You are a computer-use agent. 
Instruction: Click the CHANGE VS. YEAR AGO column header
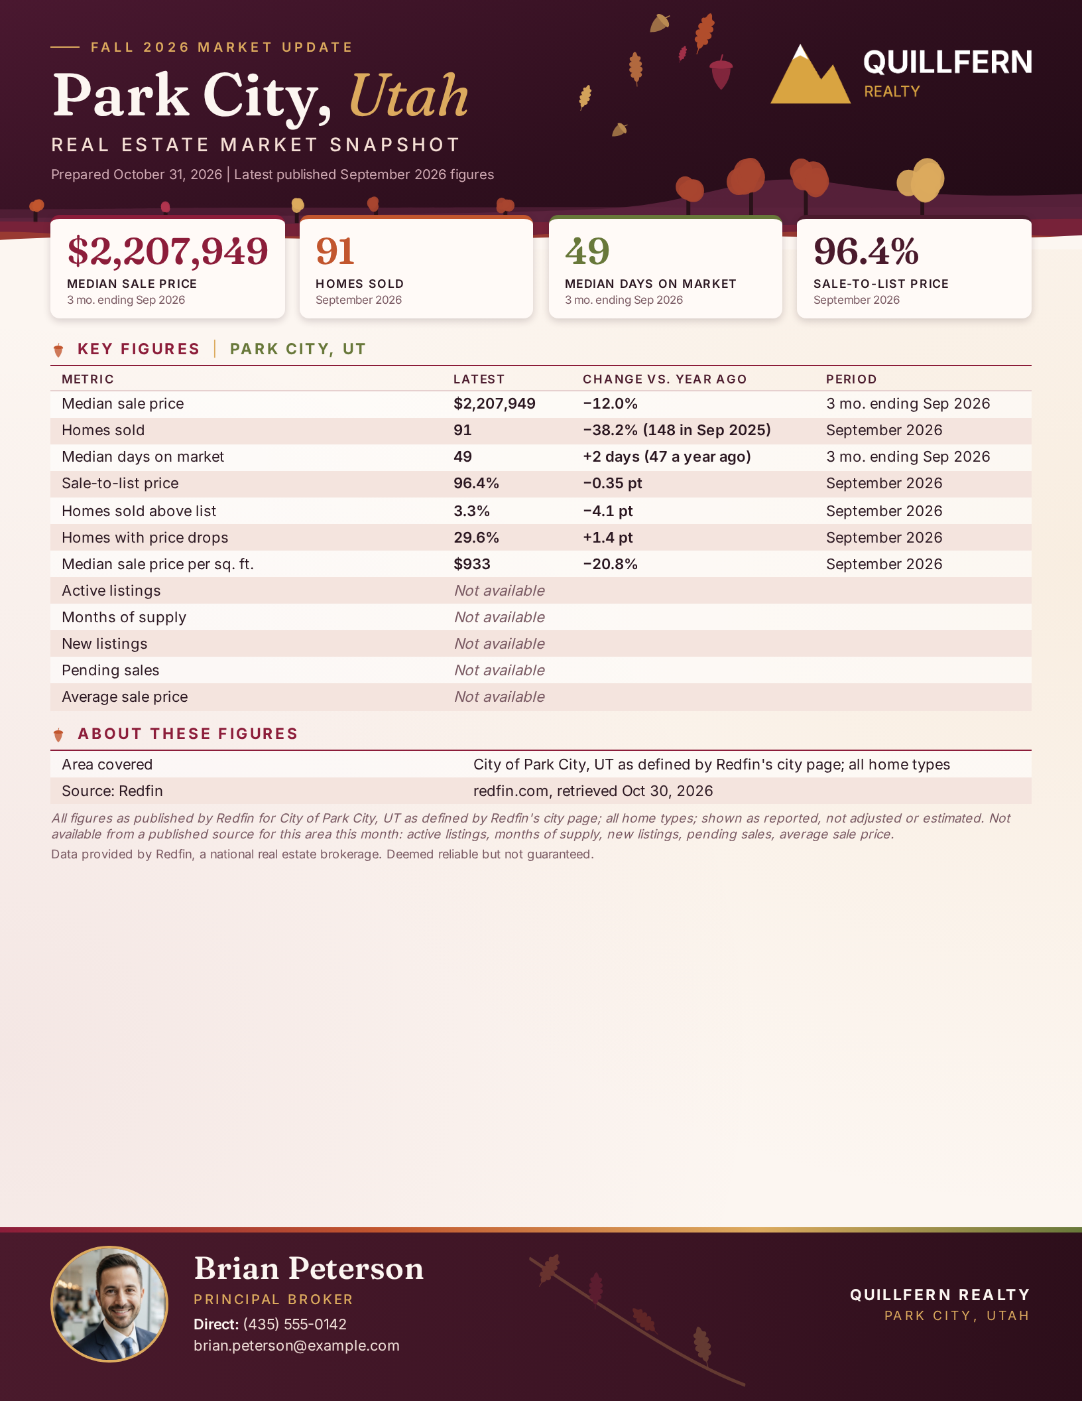[x=664, y=379]
